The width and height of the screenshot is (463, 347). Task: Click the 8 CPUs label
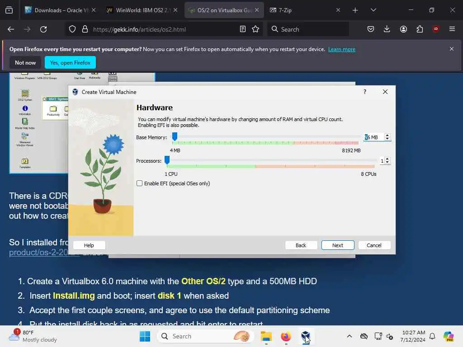click(369, 174)
